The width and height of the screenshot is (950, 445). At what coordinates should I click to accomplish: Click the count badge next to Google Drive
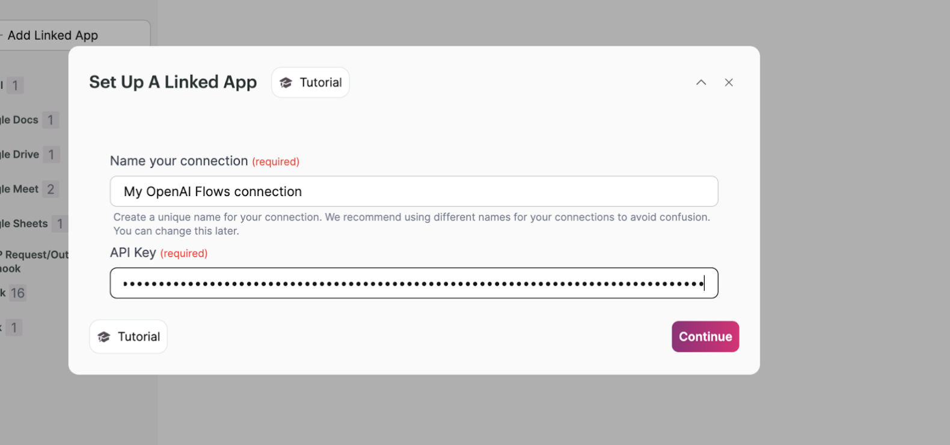point(51,155)
